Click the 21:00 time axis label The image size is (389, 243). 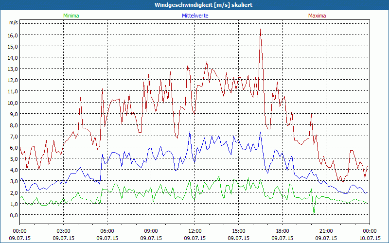[326, 231]
